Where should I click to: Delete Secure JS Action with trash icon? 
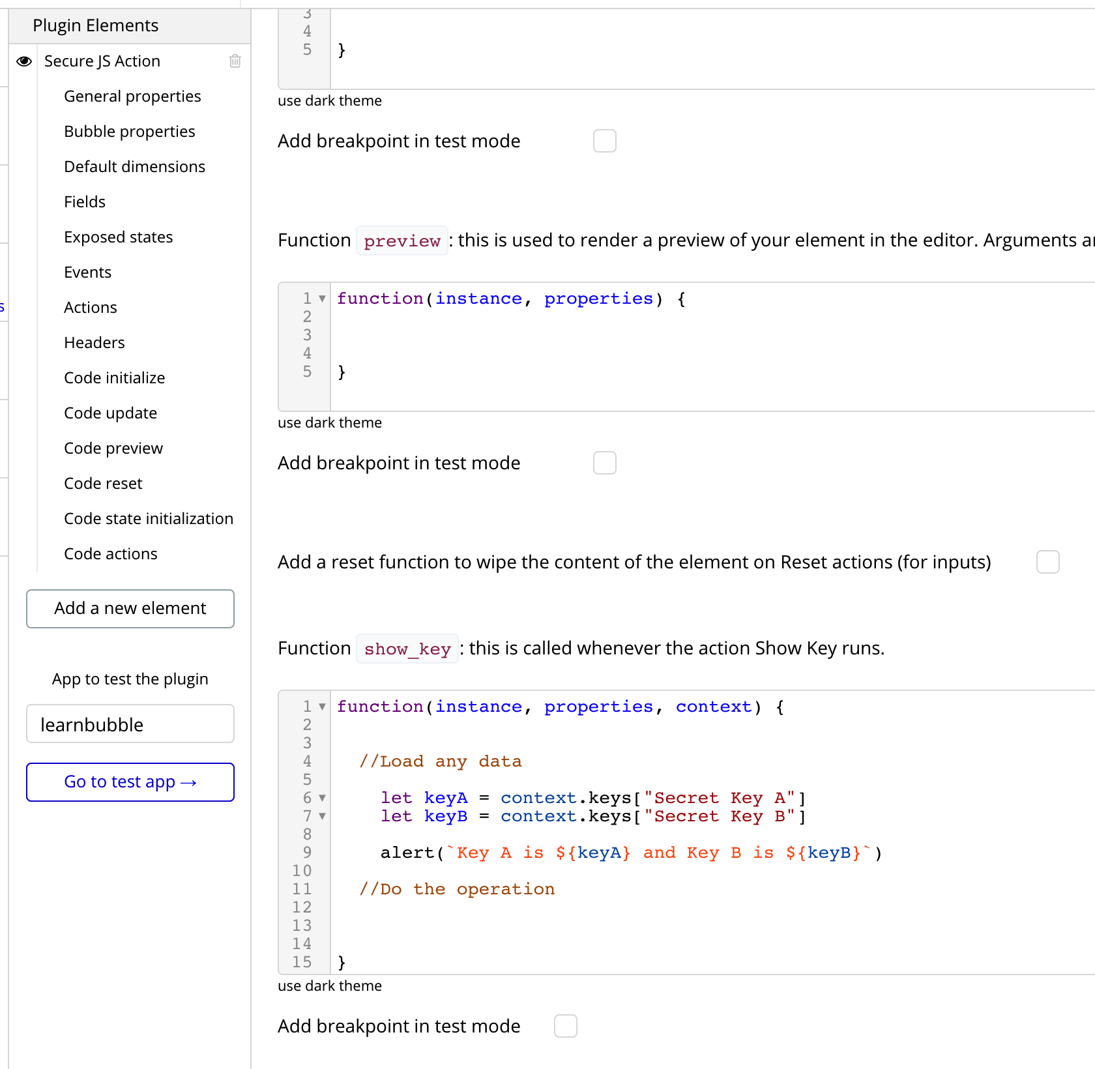(x=235, y=61)
